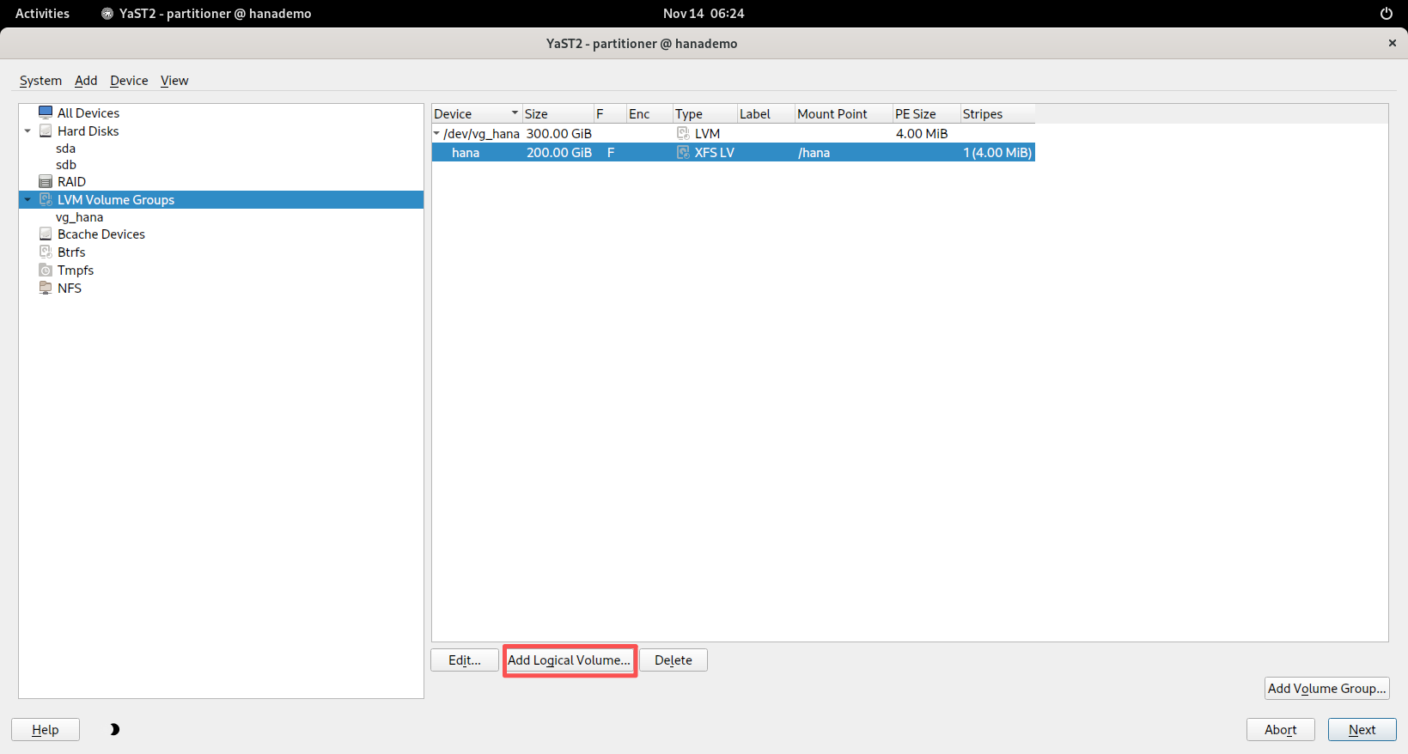Click the Delete button
The image size is (1408, 754).
tap(674, 660)
